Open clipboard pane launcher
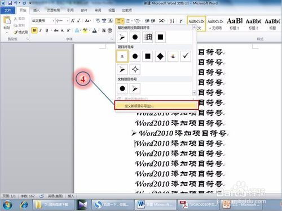 click(28, 39)
